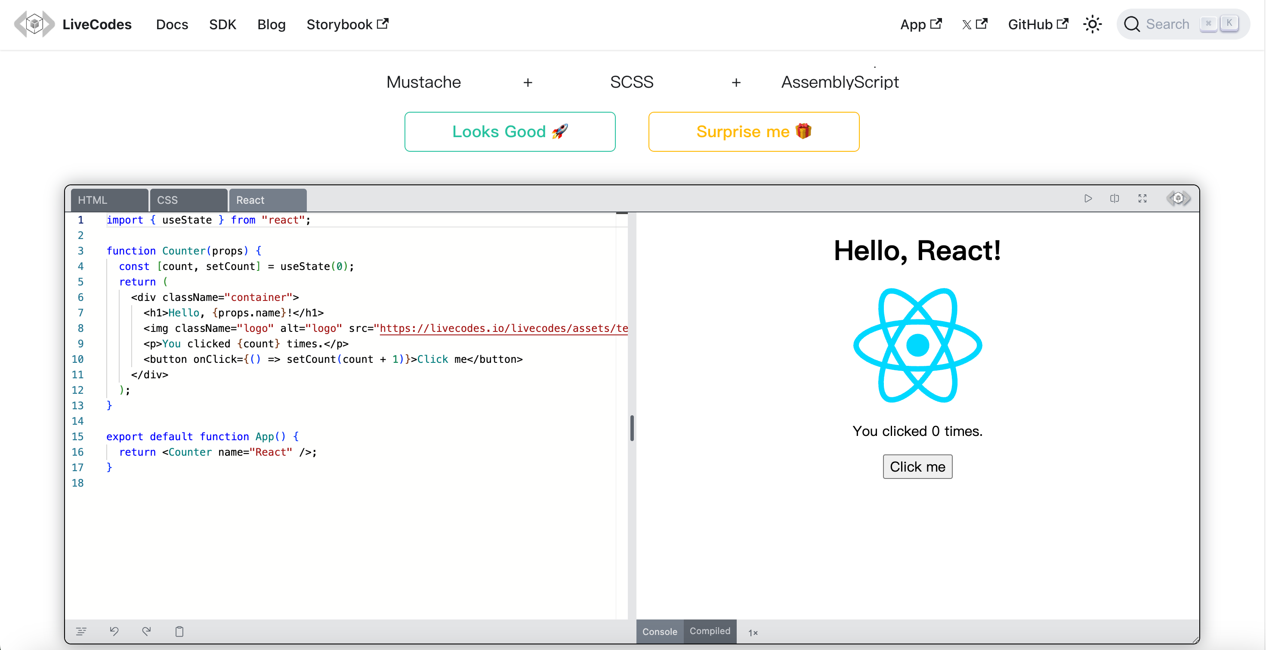Click the split editor/result layout icon
This screenshot has height=650, width=1266.
[x=1114, y=198]
